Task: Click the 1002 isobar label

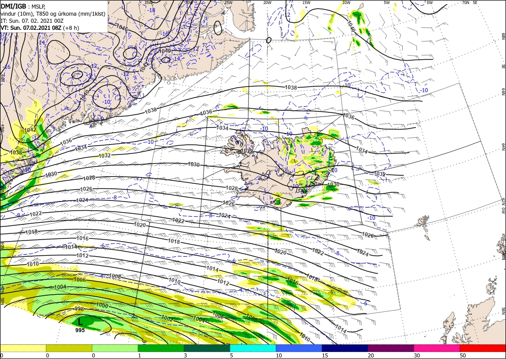Action: tap(167, 318)
